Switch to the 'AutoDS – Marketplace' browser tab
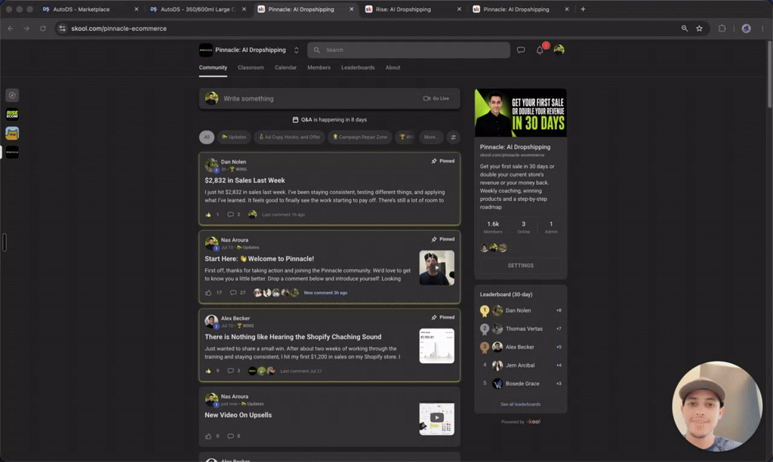 (x=91, y=9)
